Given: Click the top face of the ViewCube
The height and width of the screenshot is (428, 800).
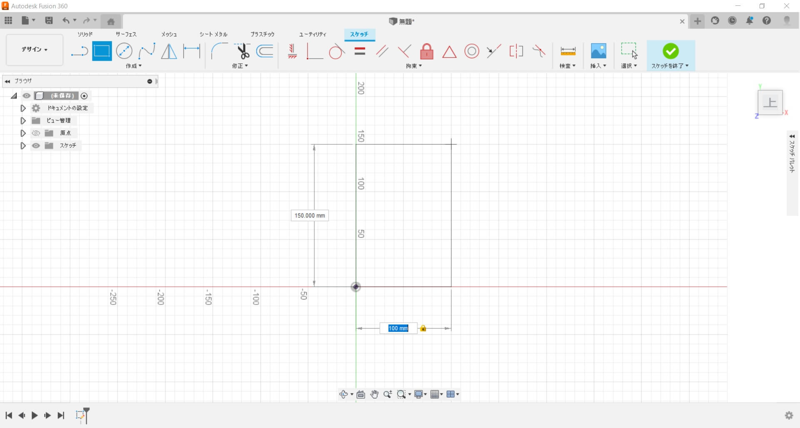Looking at the screenshot, I should 770,102.
